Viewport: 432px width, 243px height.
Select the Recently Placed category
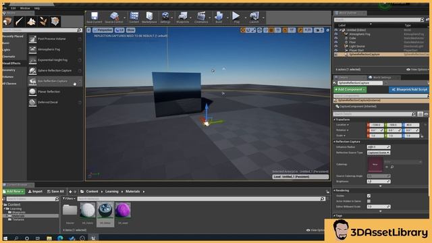[x=13, y=36]
